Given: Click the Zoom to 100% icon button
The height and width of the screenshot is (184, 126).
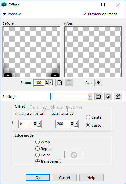Looking at the screenshot, I should (69, 83).
